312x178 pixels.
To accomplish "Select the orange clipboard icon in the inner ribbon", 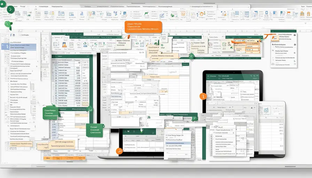I will [x=64, y=44].
